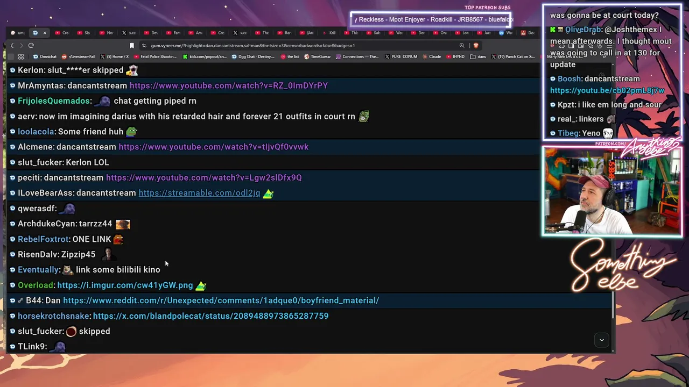The height and width of the screenshot is (387, 689).
Task: Open the Home / X bookmark
Action: point(114,56)
